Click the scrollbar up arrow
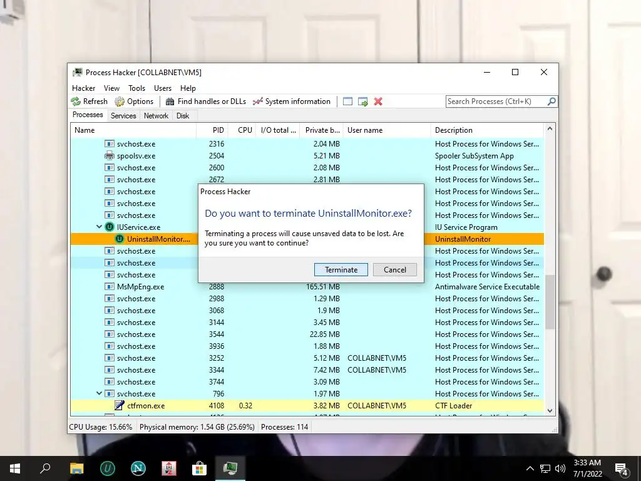This screenshot has width=641, height=481. (x=550, y=129)
